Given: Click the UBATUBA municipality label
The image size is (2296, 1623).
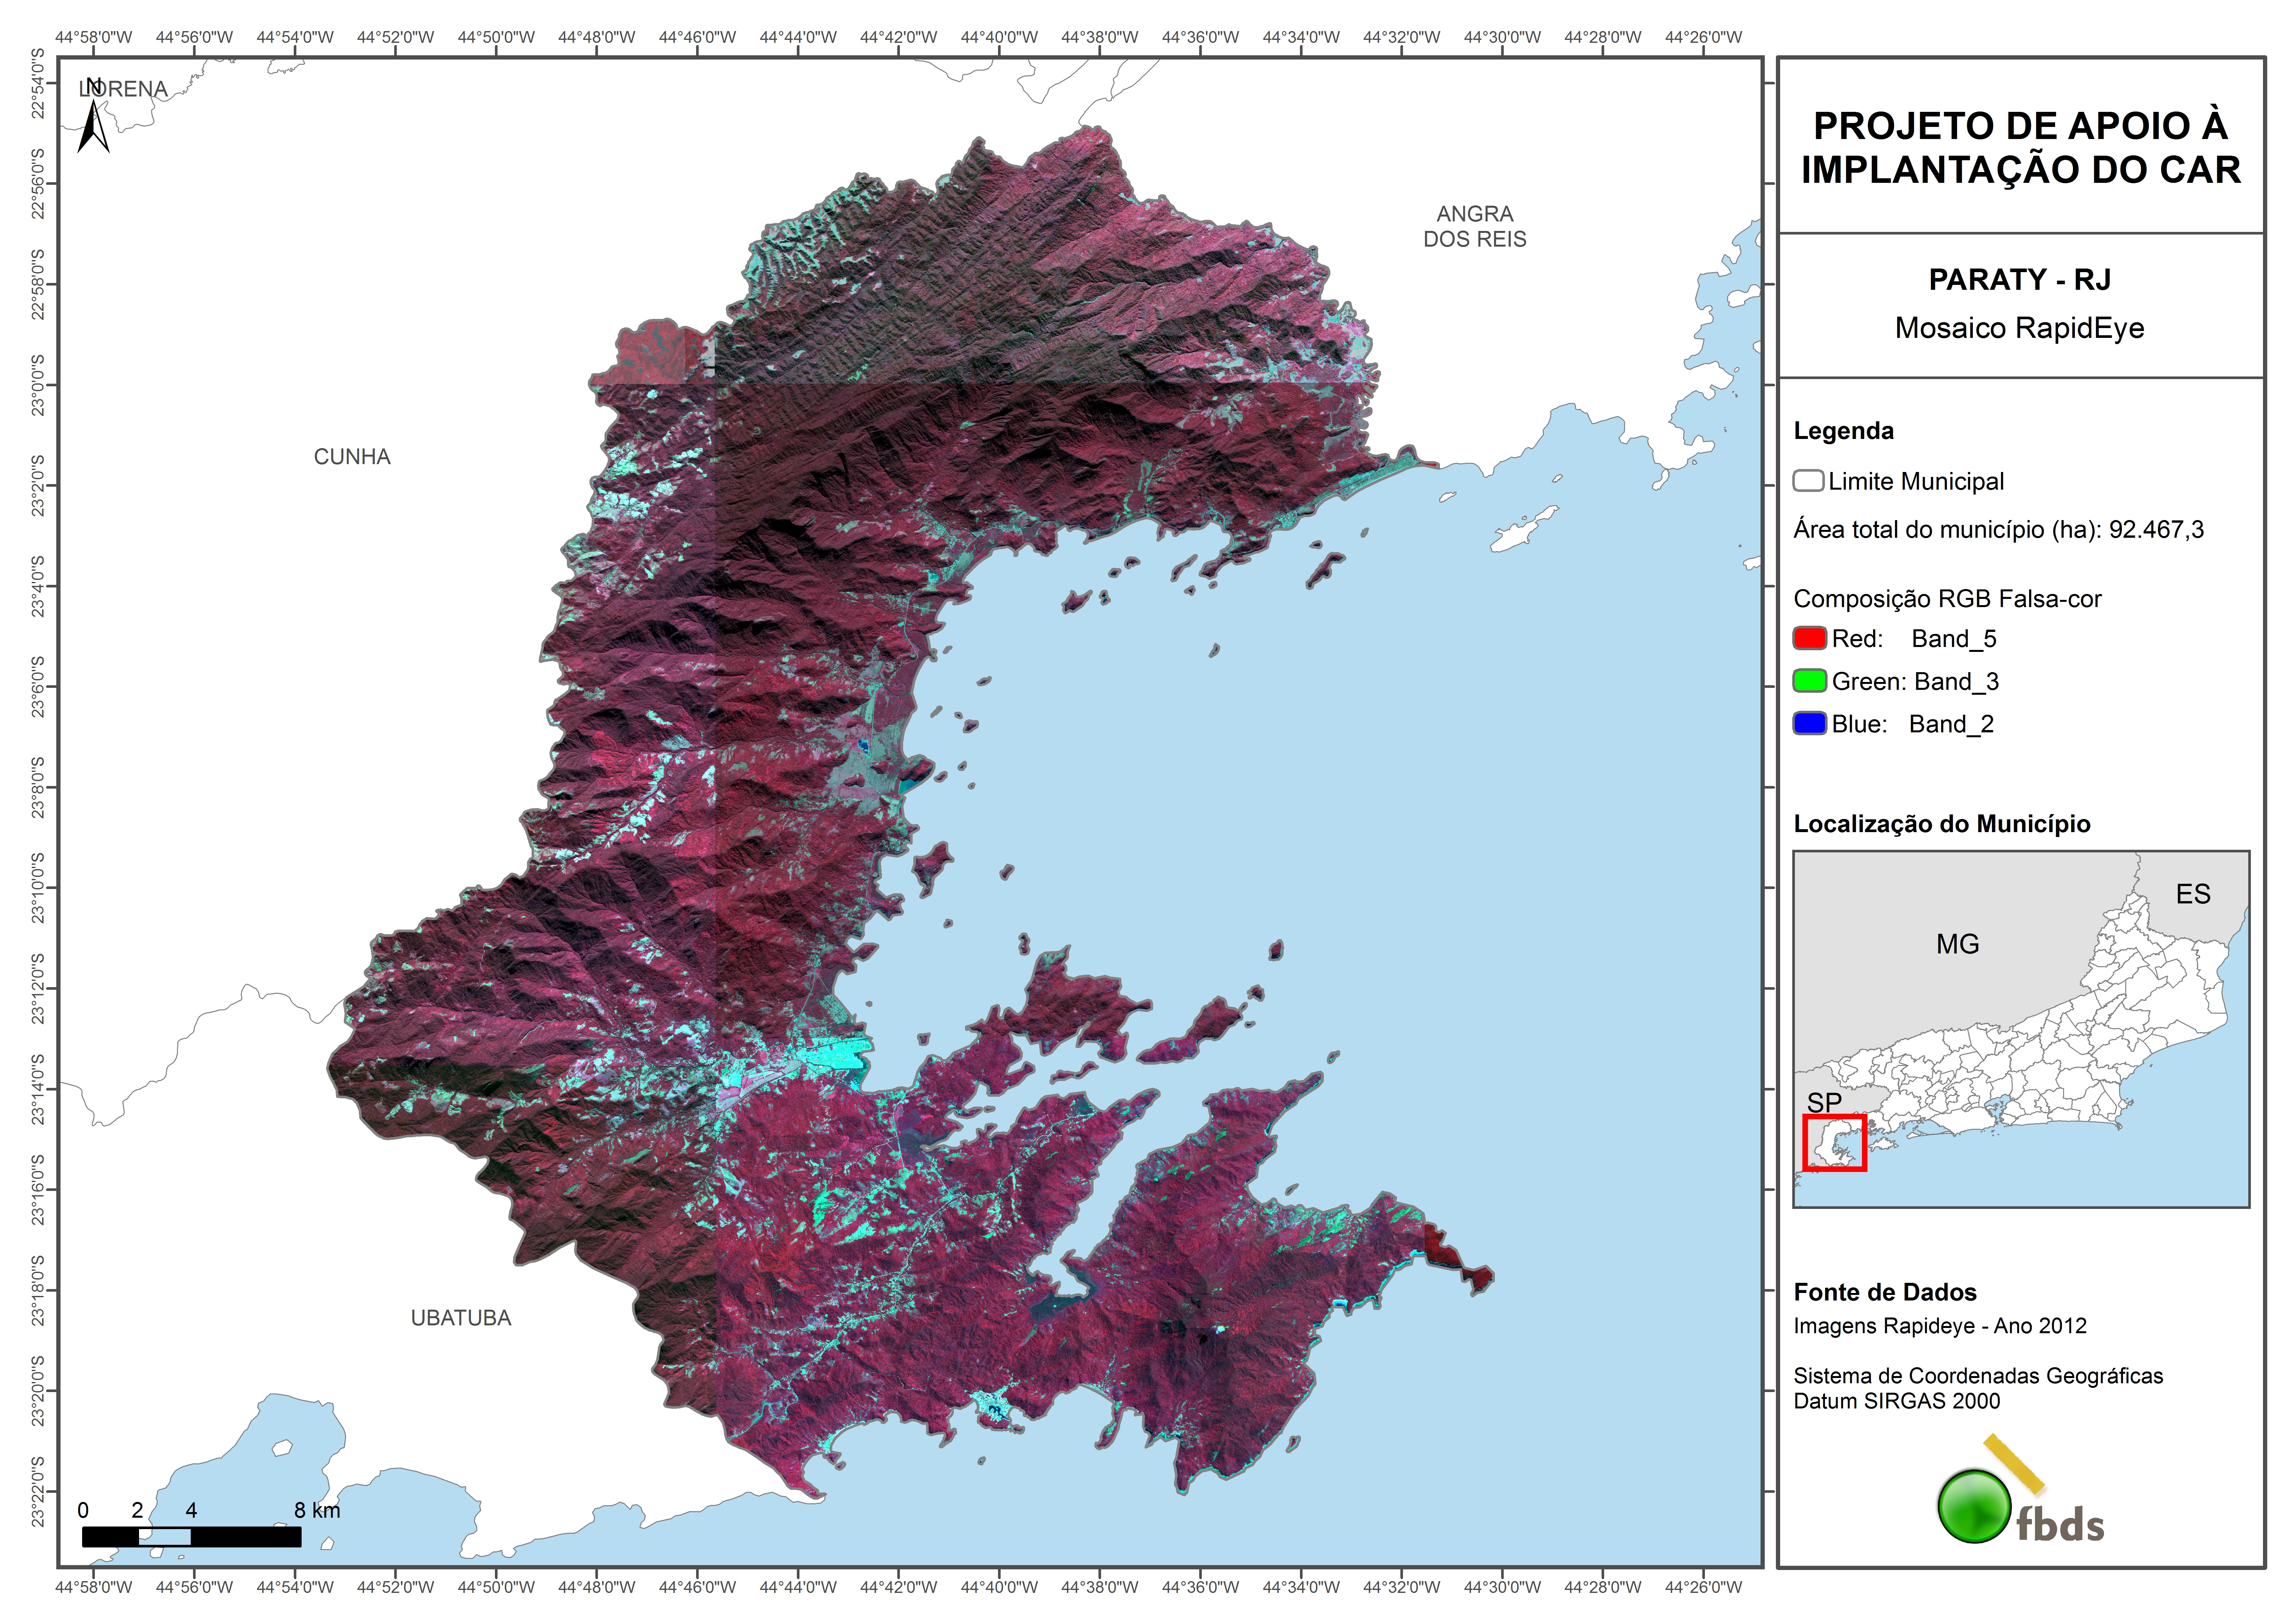Looking at the screenshot, I should [x=461, y=1318].
